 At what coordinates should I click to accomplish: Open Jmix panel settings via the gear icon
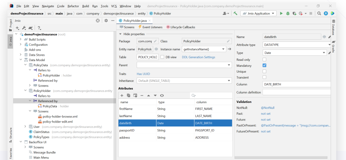point(106,20)
